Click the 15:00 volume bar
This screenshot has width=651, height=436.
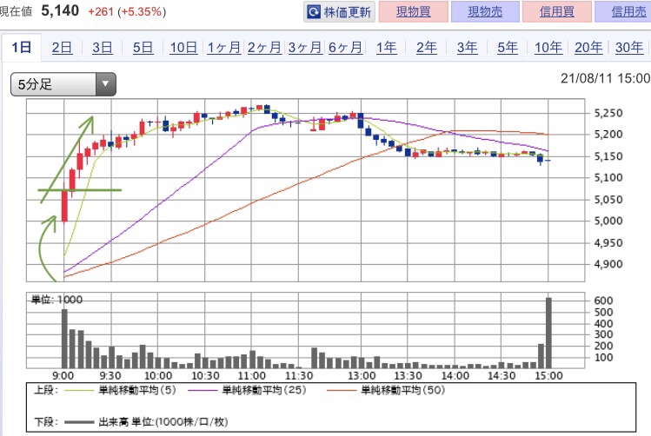548,333
